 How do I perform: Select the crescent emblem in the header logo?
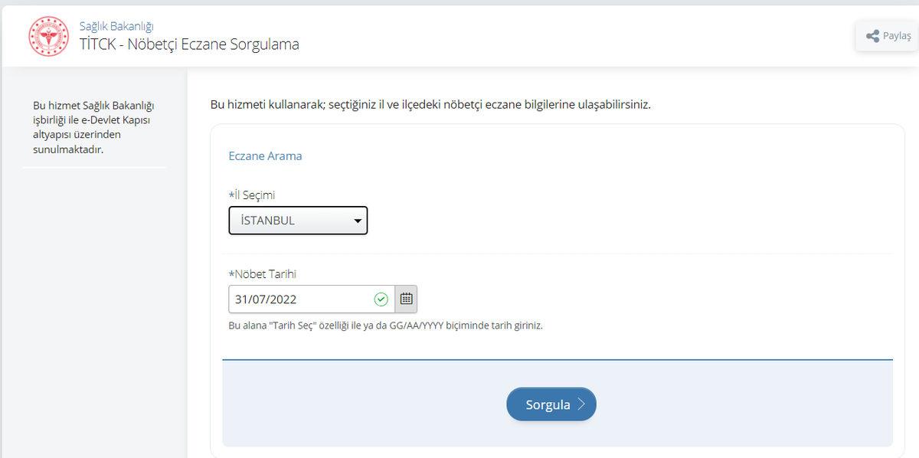(48, 35)
